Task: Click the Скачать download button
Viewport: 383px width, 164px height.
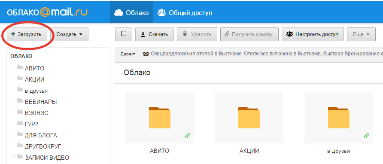Action: [155, 34]
